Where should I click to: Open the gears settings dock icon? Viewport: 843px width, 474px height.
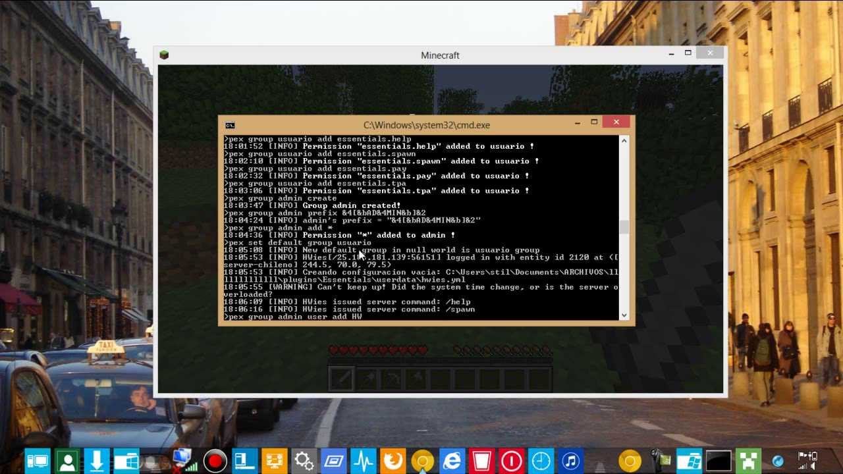pos(304,461)
